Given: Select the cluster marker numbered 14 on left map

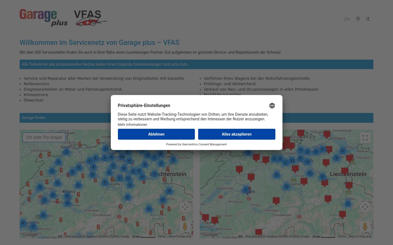Looking at the screenshot, I should pos(122,157).
